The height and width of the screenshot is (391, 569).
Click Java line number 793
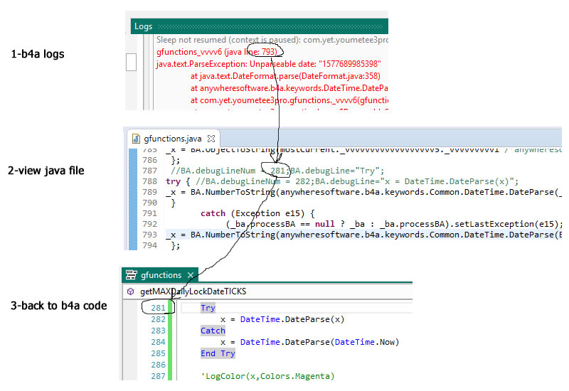coord(149,235)
